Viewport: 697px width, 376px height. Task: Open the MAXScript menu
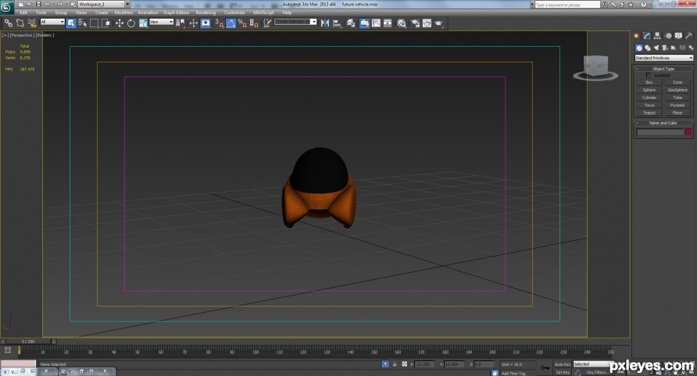[x=263, y=12]
